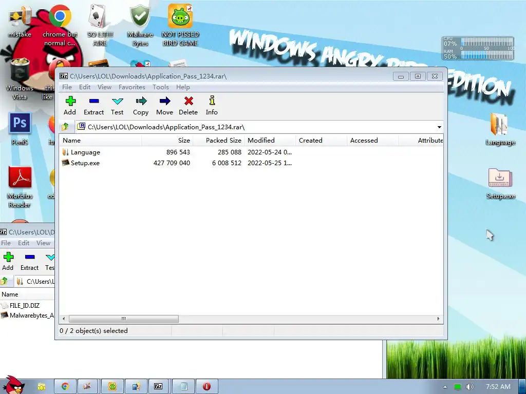Click Add in the background 7-Zip window
526x394 pixels.
point(8,261)
